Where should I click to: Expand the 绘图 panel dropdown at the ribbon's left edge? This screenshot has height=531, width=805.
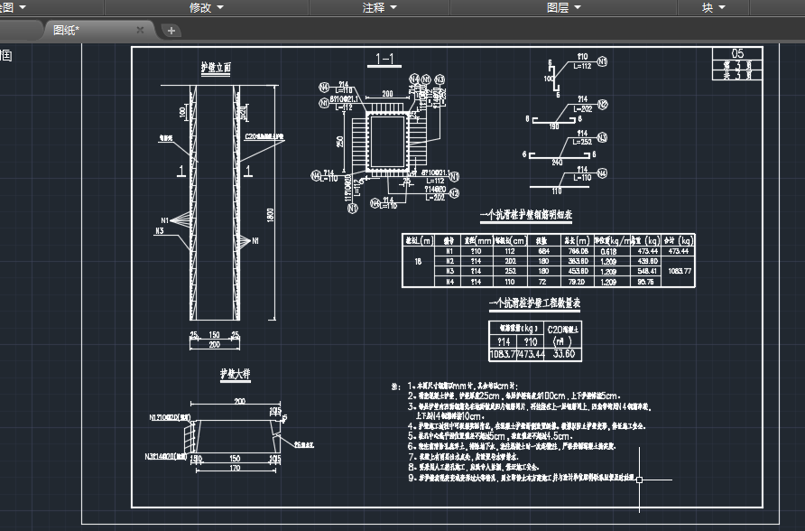click(x=13, y=7)
